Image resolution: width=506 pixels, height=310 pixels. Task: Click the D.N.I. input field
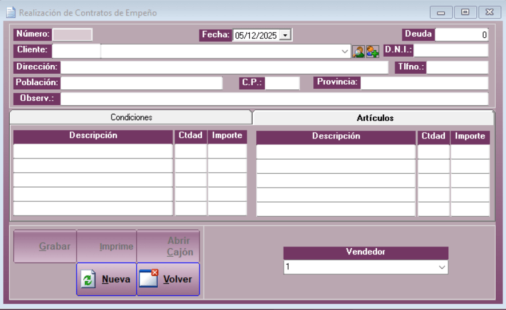pos(451,51)
